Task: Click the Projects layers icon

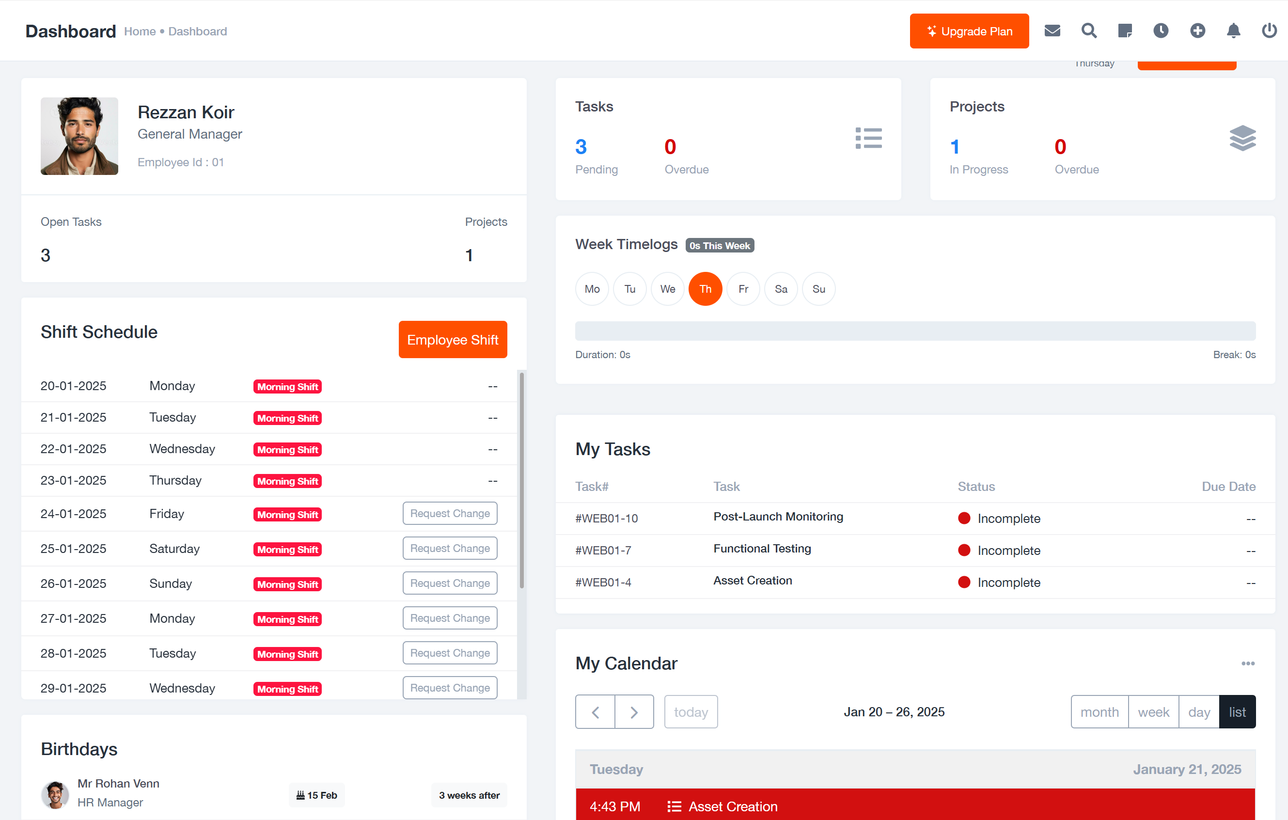Action: [1242, 138]
